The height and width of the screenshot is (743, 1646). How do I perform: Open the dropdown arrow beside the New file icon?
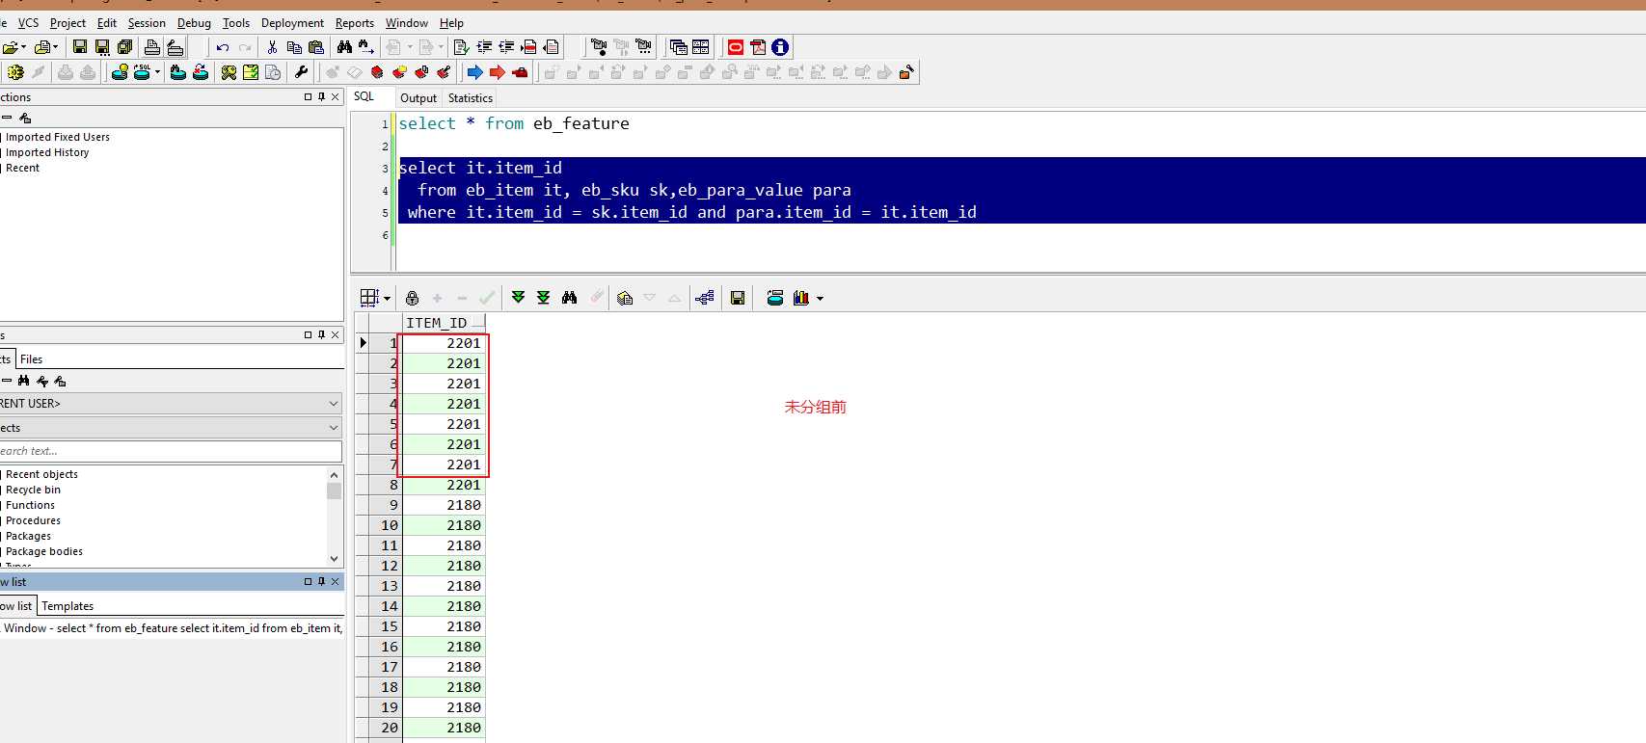(55, 47)
